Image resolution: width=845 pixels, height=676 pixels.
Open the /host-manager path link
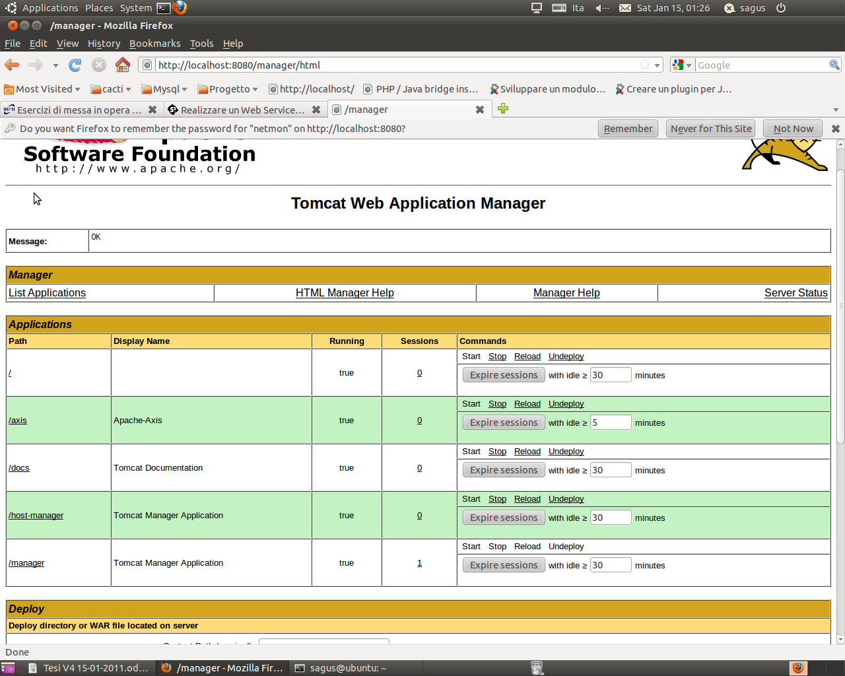pyautogui.click(x=36, y=516)
